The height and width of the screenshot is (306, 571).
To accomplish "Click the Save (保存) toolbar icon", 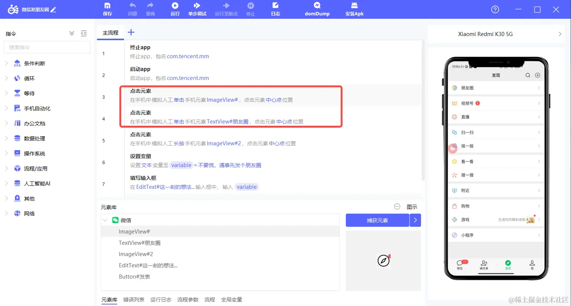I will coord(108,6).
